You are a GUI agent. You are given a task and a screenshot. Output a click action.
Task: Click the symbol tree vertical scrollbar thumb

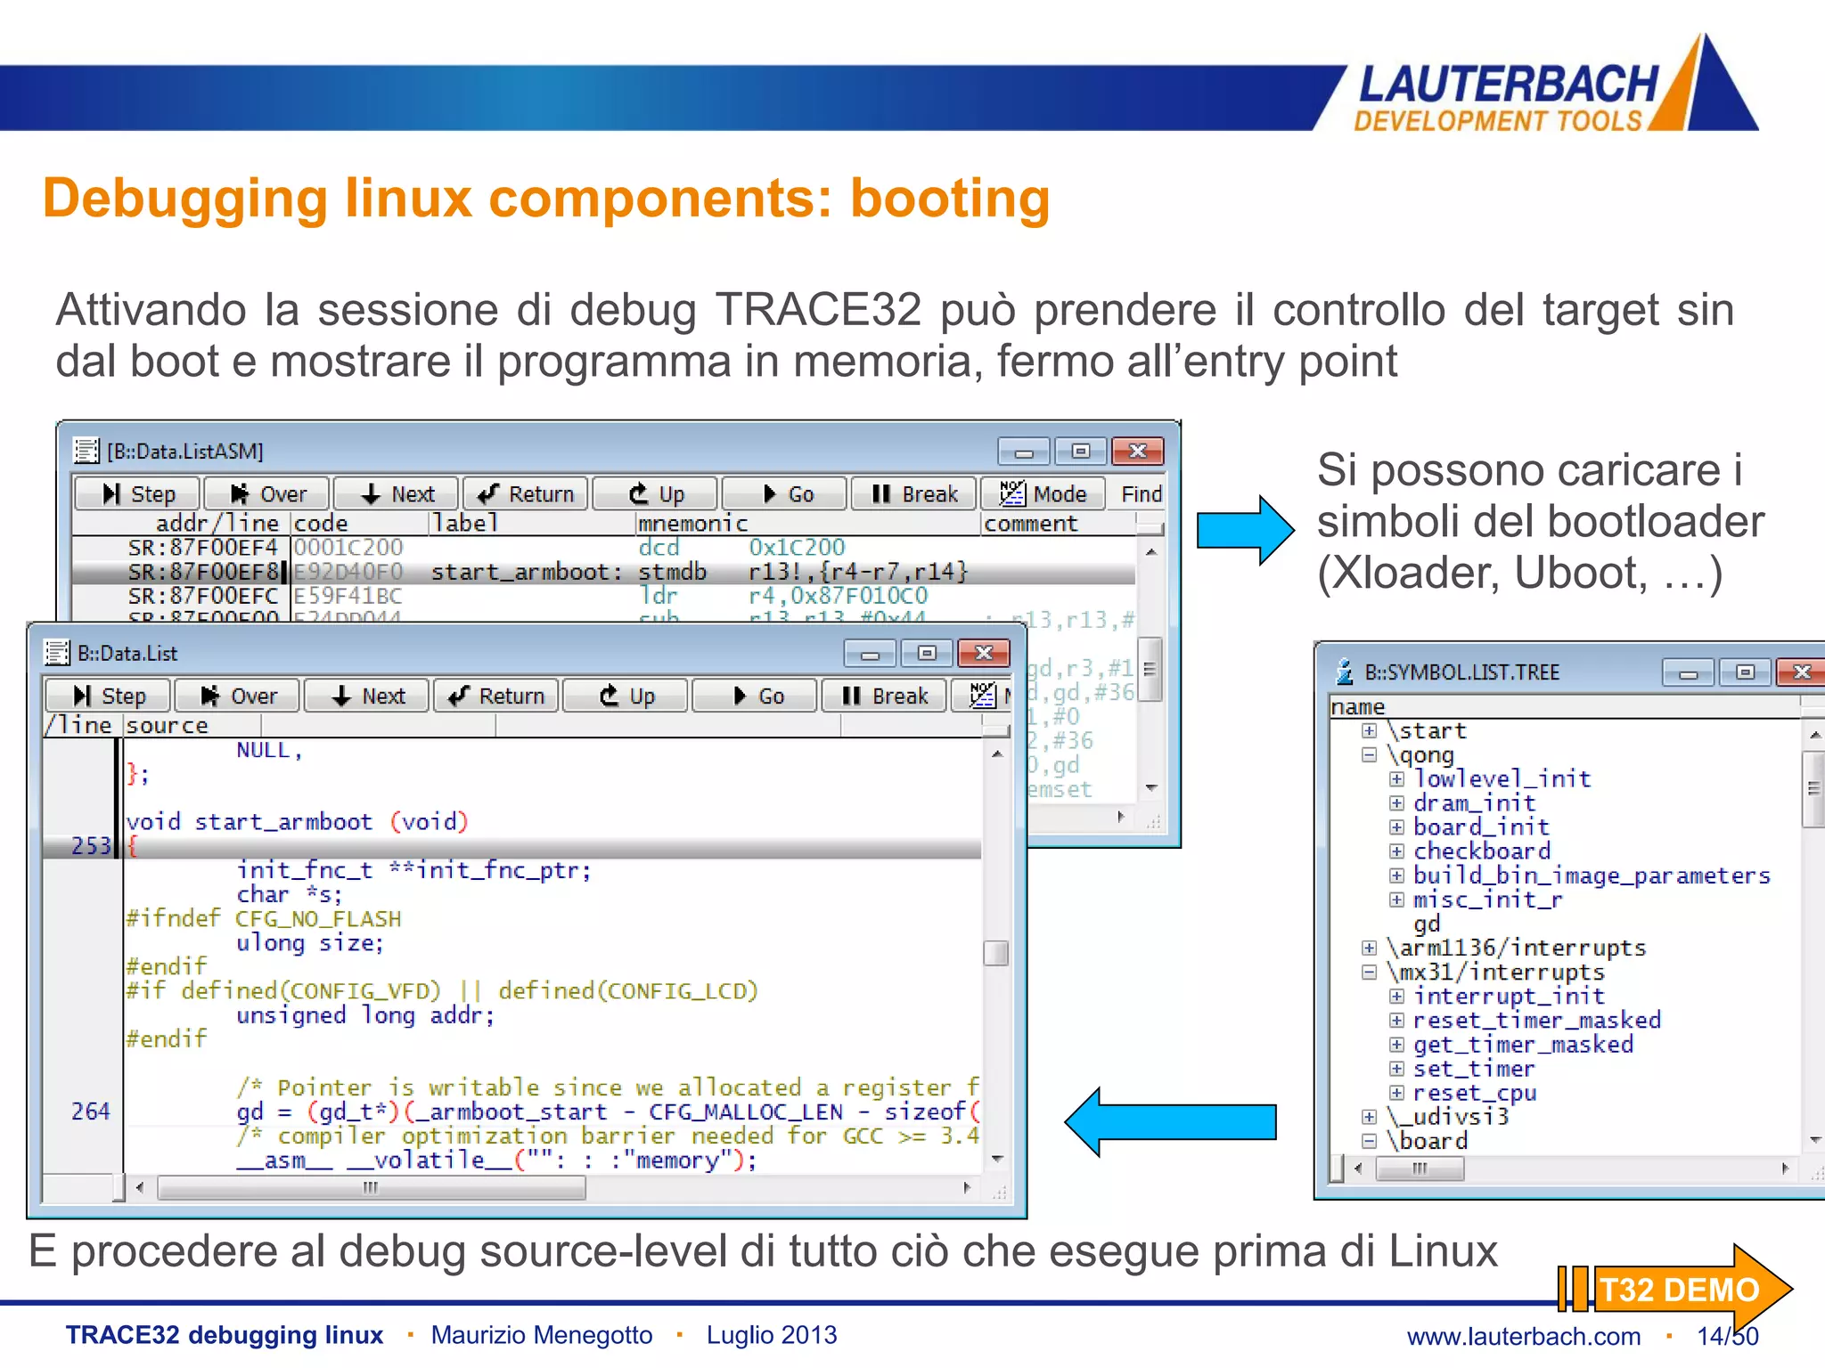(1813, 789)
